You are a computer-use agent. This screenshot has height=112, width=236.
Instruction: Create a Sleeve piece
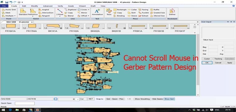coord(133,16)
